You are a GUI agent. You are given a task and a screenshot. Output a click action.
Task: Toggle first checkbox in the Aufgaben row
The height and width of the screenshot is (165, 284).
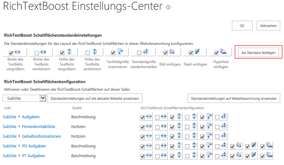coord(142,117)
